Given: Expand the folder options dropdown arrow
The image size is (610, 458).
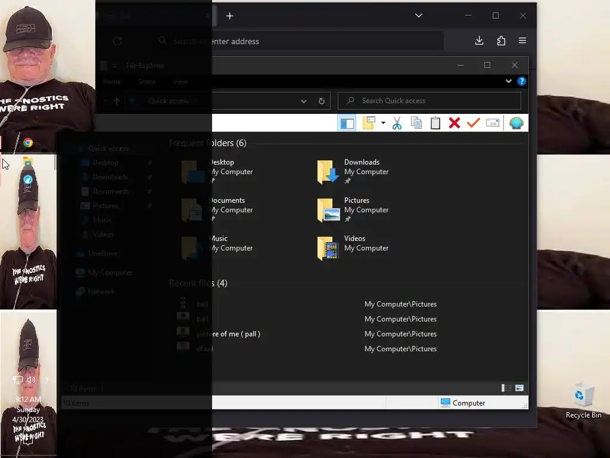Looking at the screenshot, I should pos(383,123).
